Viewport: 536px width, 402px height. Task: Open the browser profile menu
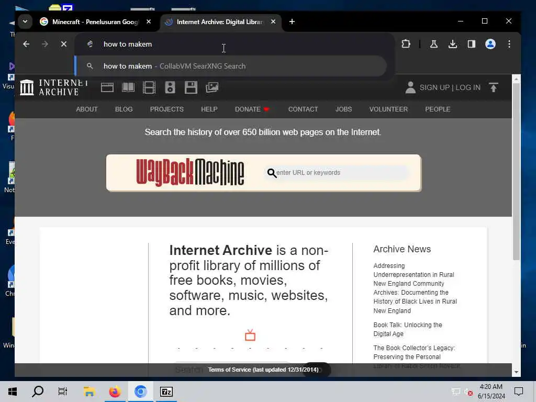pyautogui.click(x=490, y=44)
